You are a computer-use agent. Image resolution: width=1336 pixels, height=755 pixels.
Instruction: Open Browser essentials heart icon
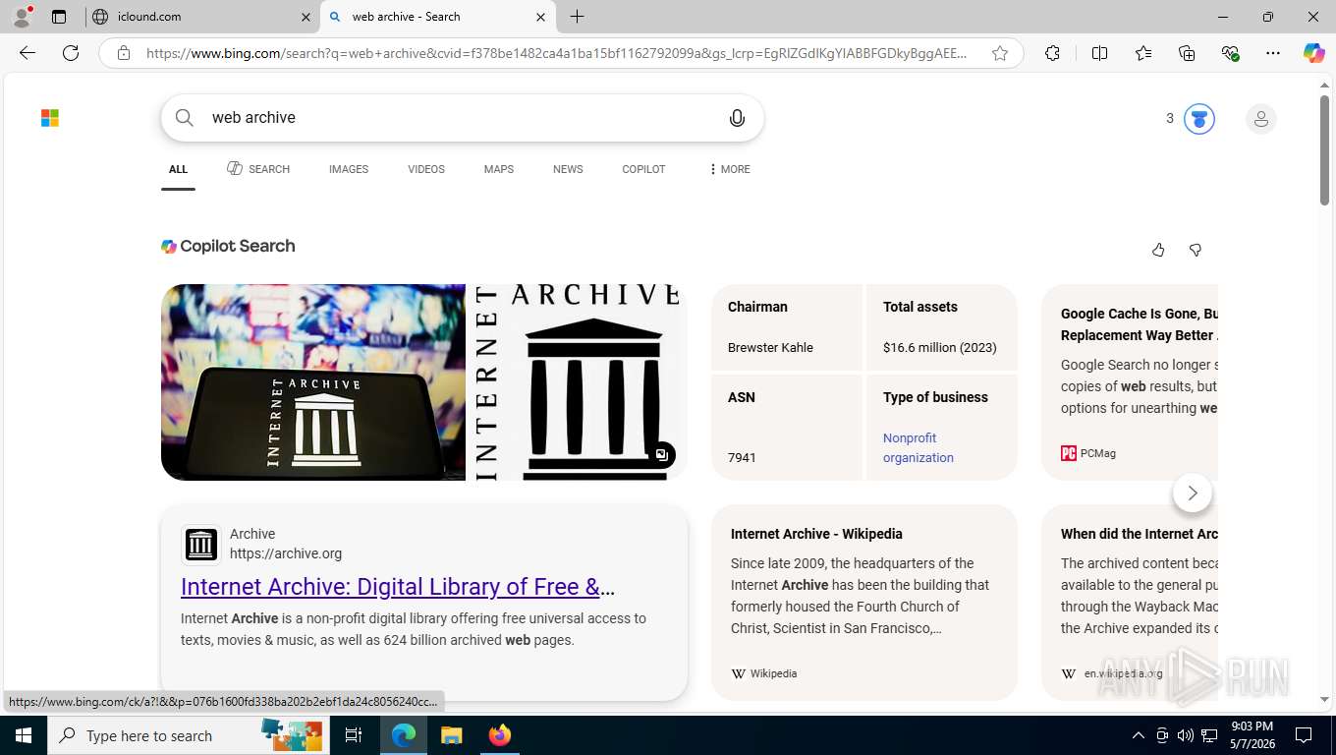(x=1230, y=53)
